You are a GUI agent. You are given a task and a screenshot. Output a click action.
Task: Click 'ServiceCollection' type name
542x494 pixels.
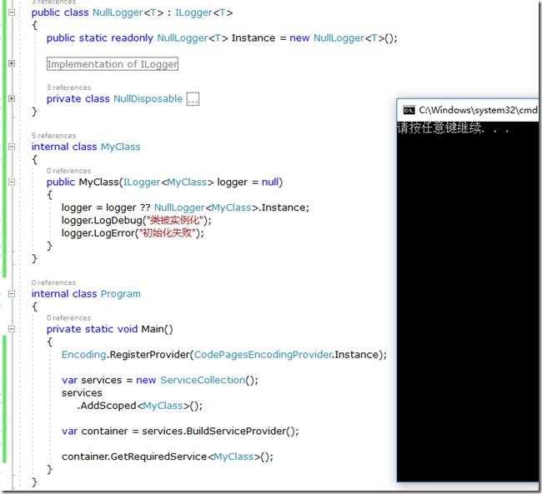(x=203, y=381)
